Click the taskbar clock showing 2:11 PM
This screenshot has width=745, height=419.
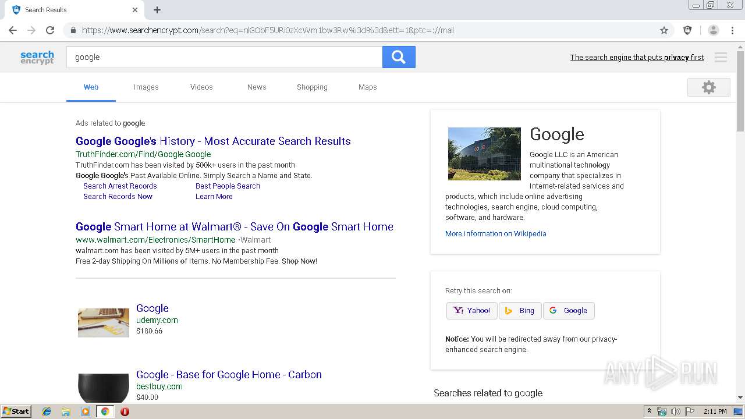[x=715, y=411]
